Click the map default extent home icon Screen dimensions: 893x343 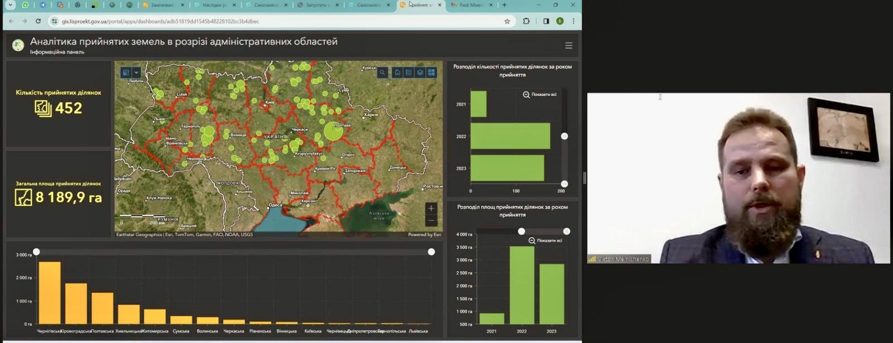pyautogui.click(x=397, y=73)
